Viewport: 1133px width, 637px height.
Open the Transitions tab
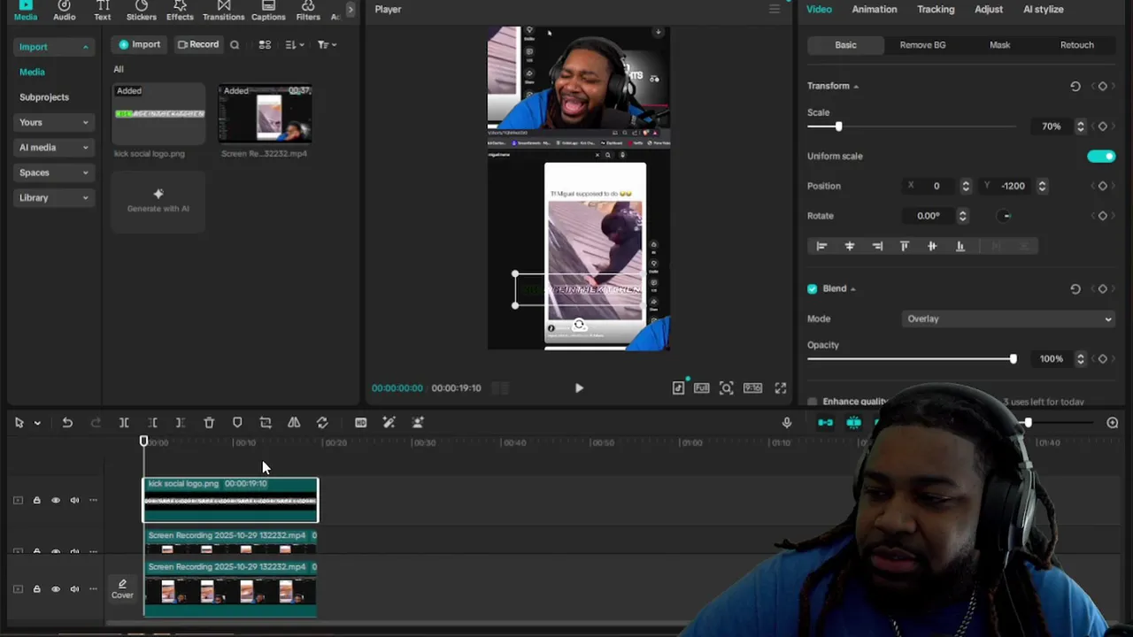pos(223,11)
